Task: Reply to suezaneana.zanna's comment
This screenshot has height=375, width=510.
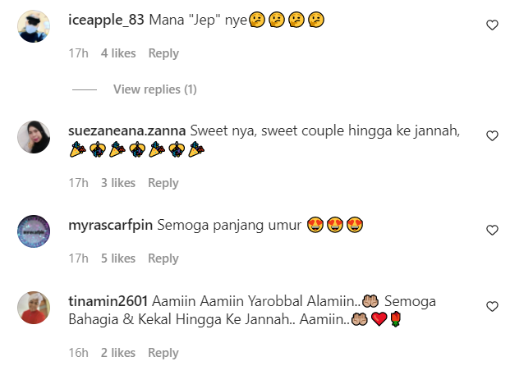Action: 163,183
